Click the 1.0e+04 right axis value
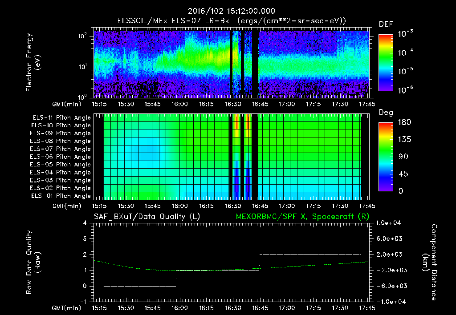 [x=388, y=223]
